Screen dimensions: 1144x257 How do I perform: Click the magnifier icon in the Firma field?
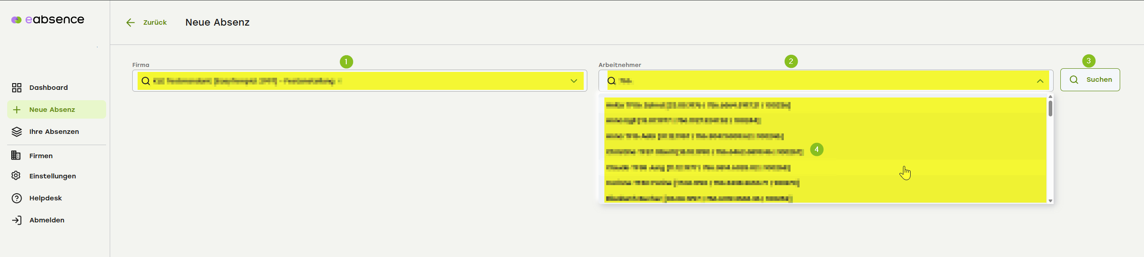tap(146, 81)
